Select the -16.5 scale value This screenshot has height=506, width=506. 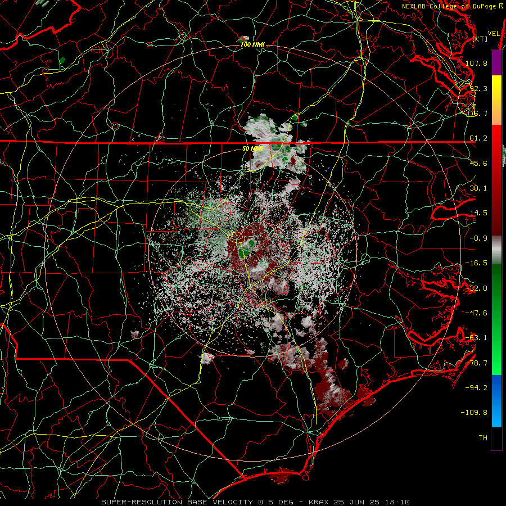[x=476, y=263]
